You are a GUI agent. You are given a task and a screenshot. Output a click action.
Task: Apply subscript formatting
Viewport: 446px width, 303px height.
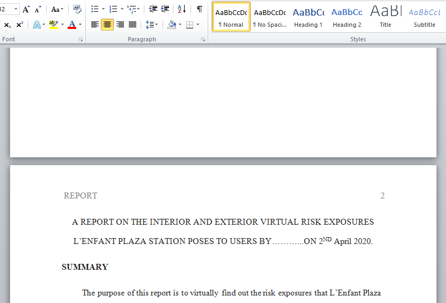[8, 25]
